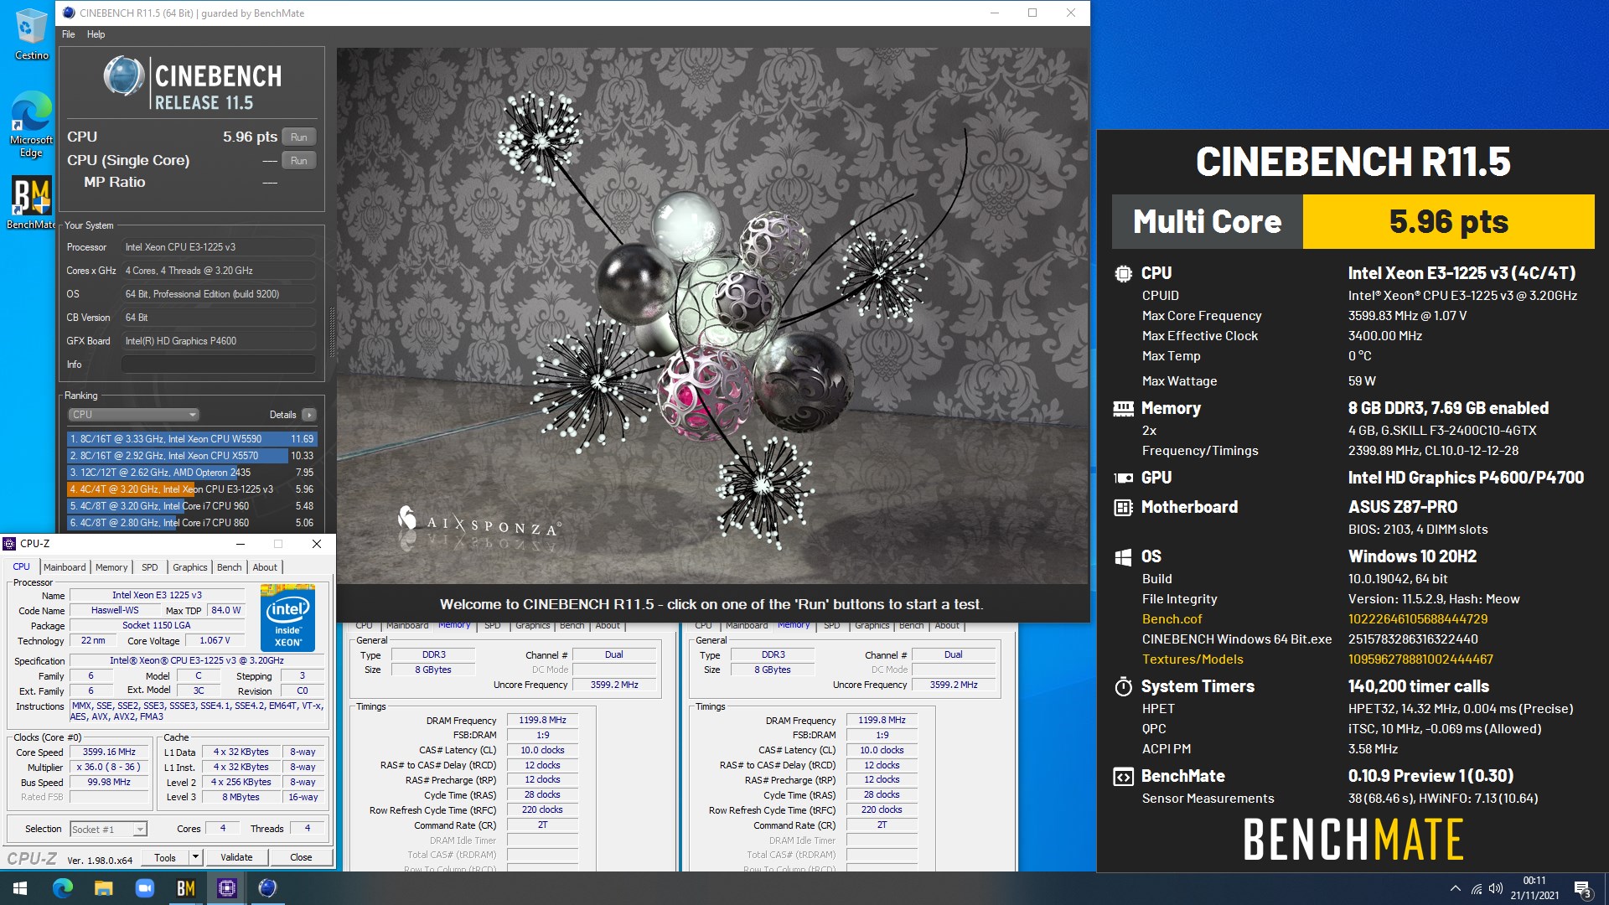Click the BenchMate OS Windows icon

tap(1123, 557)
